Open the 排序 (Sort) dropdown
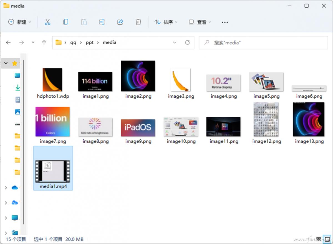Screen dimensions: 333x244 [x=166, y=22]
